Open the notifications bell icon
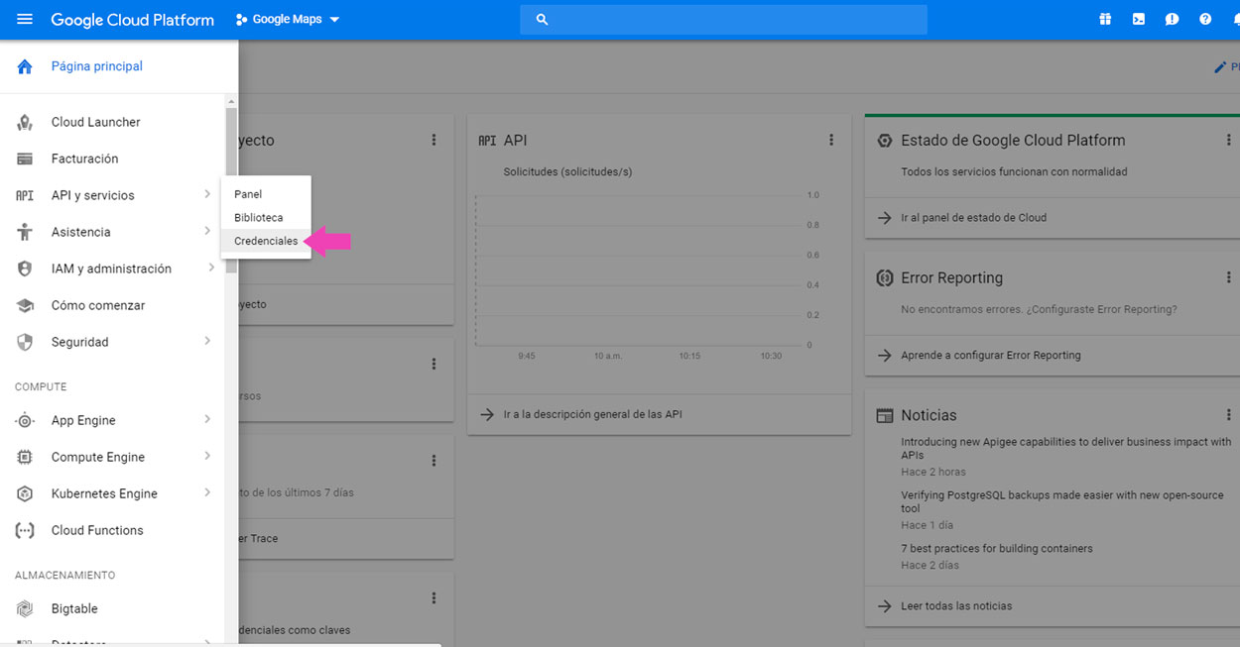 (x=1235, y=20)
